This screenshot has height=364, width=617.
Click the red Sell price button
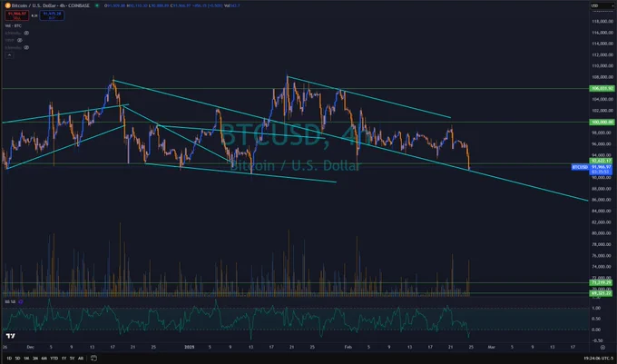(16, 15)
